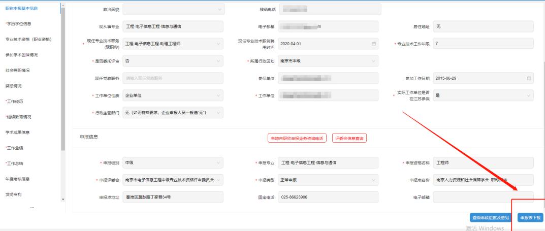Screen dimensions: 545x231
Task: Click the 电子邮箱 field beside 现从事专业
Action: pos(328,26)
